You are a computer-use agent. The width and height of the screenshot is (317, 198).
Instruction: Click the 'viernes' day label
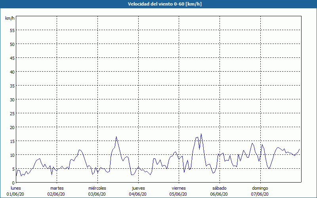[x=179, y=188]
